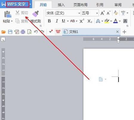Expand the text effects dropdown arrow
This screenshot has width=134, height=120.
click(x=102, y=21)
